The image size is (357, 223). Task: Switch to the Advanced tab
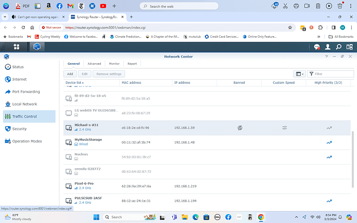(94, 64)
